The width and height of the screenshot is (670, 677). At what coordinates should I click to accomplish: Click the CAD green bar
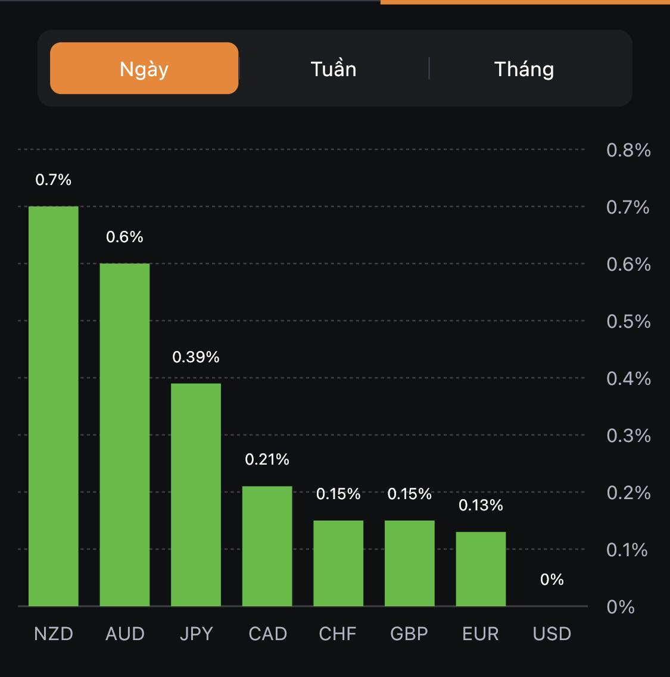[267, 546]
